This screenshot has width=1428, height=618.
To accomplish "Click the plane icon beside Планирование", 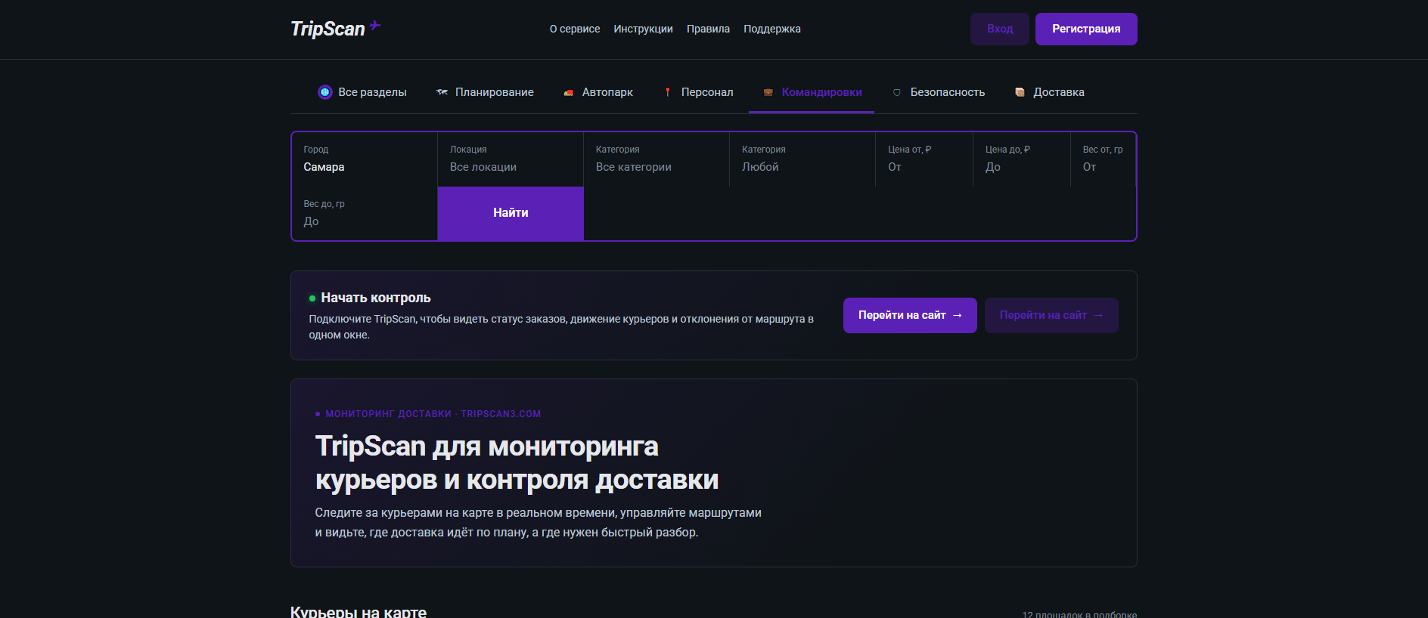I will (x=442, y=92).
